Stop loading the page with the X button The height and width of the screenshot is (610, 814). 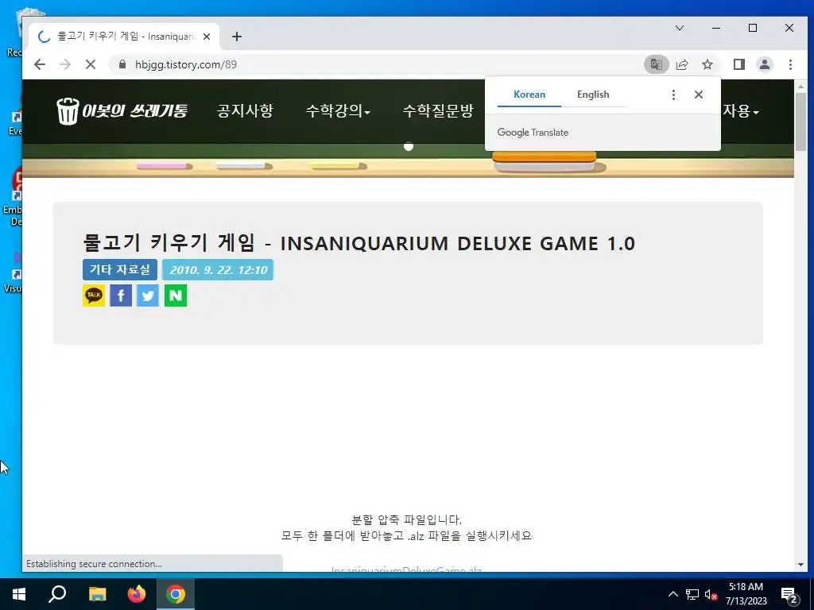pos(91,64)
